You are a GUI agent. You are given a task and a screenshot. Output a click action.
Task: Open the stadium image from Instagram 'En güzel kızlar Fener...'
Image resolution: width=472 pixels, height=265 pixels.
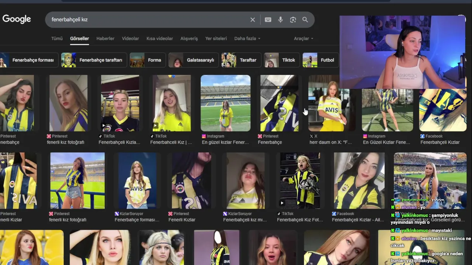coord(226,103)
